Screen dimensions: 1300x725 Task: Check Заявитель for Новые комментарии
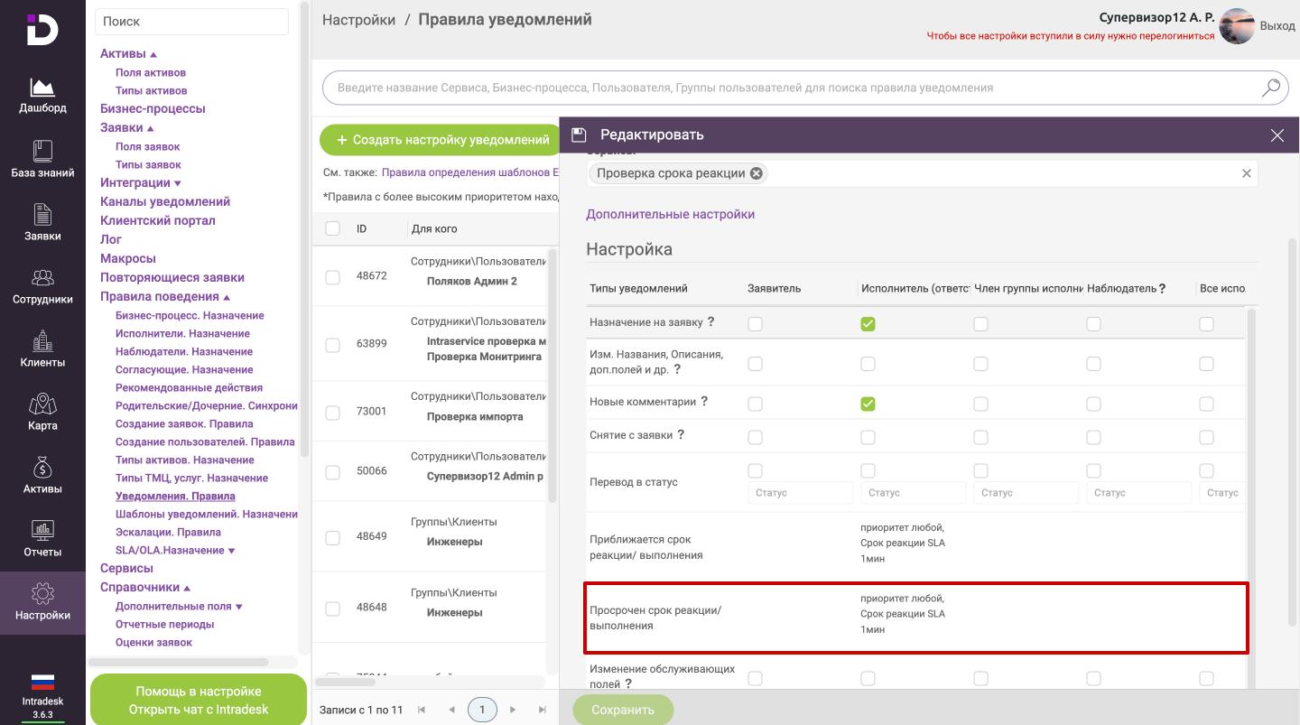click(755, 404)
